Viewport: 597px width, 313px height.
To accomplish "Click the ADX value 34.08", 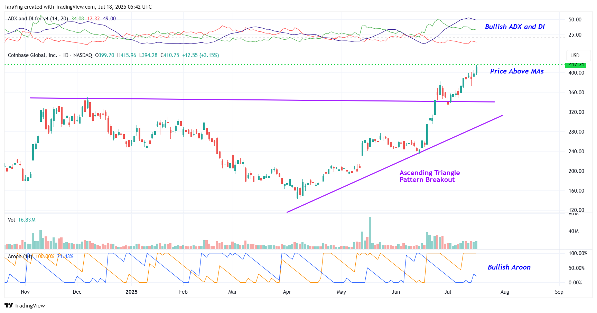I will [77, 19].
